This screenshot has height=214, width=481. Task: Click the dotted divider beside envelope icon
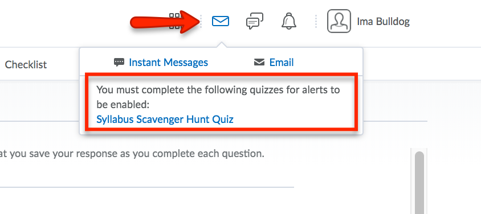click(x=201, y=21)
